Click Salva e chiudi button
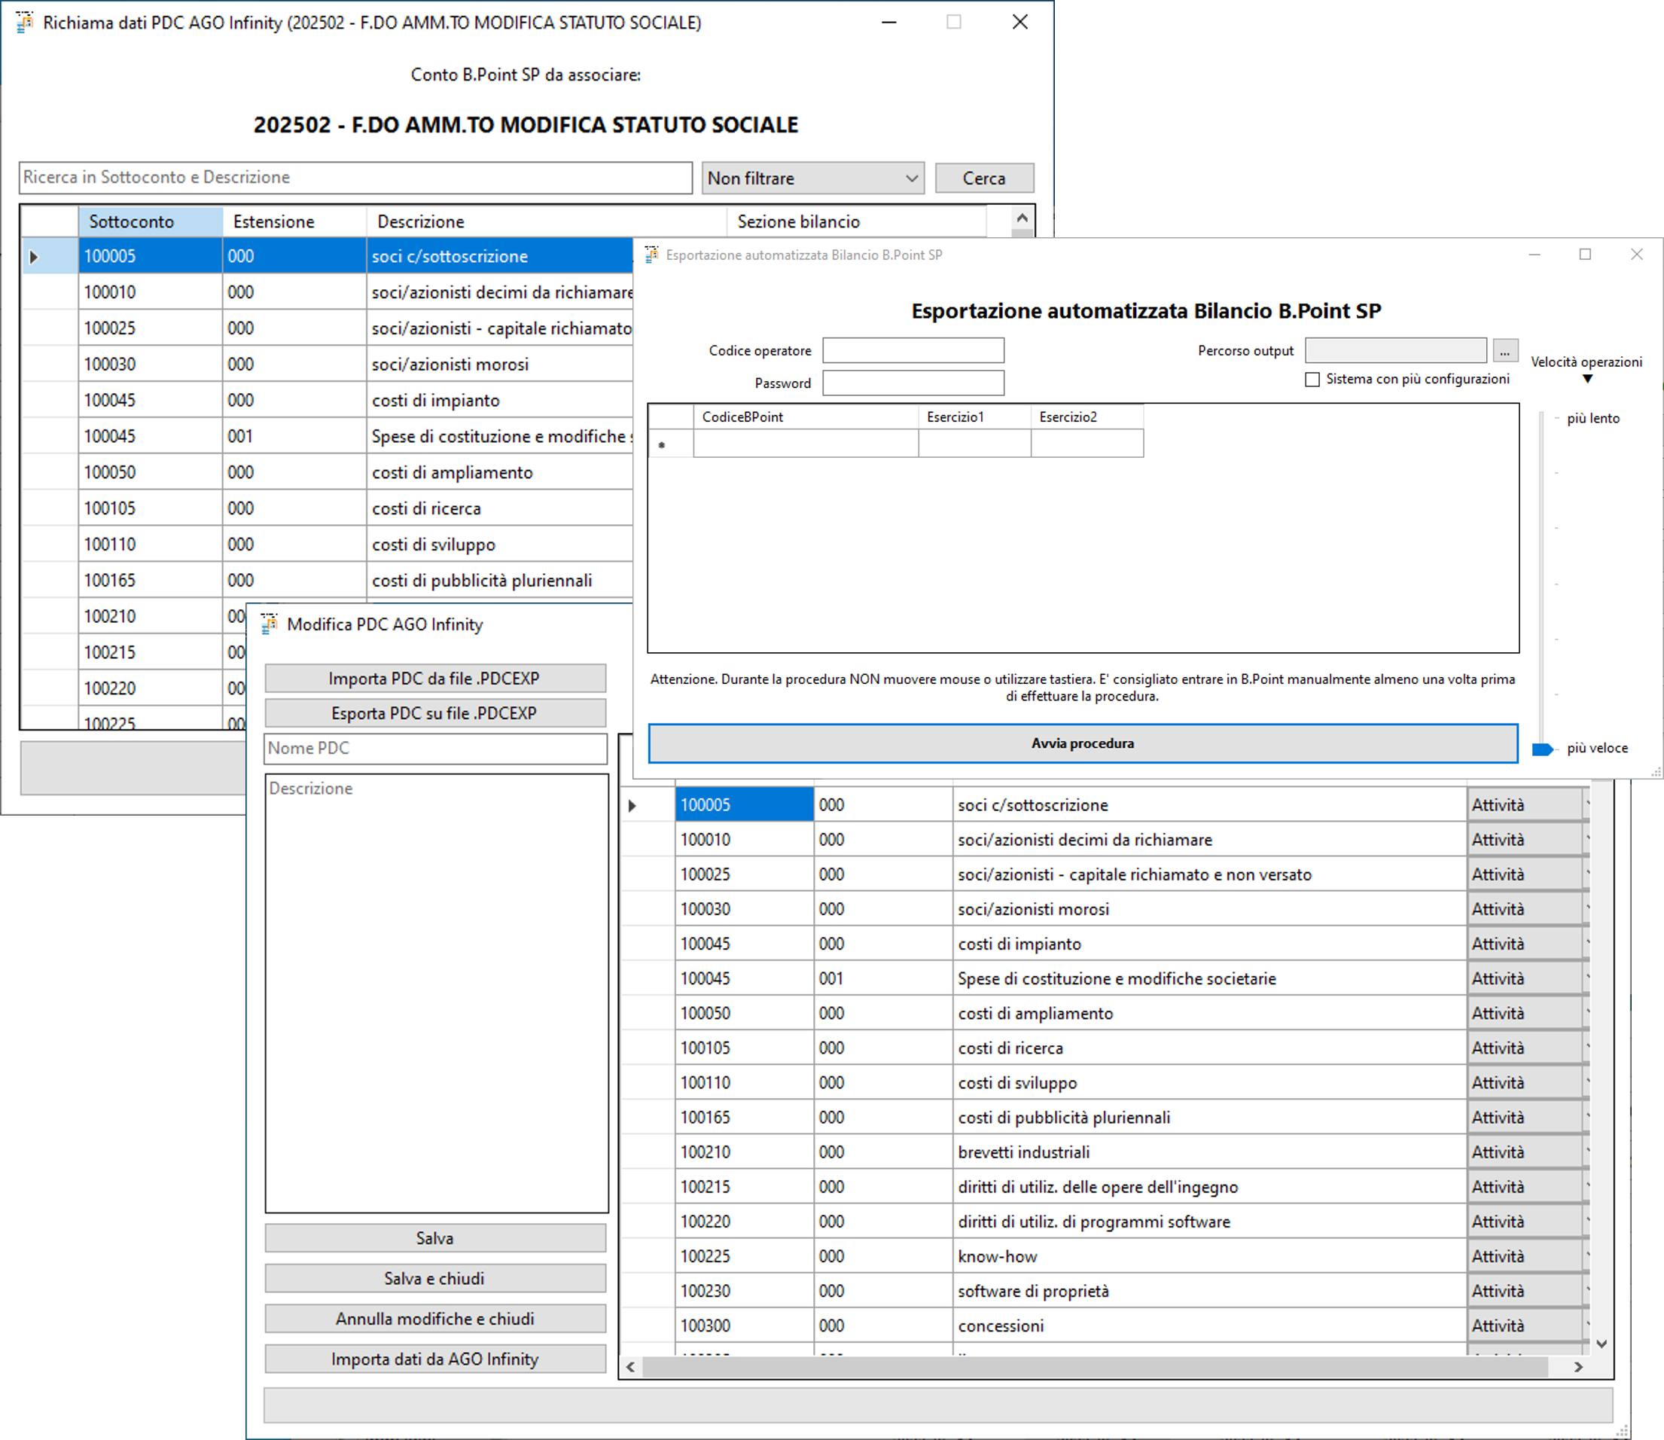1664x1440 pixels. 434,1279
